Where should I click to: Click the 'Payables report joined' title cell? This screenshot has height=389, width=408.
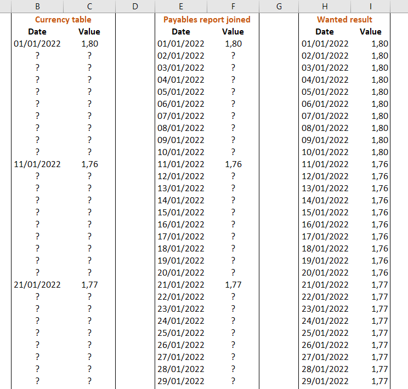(207, 20)
